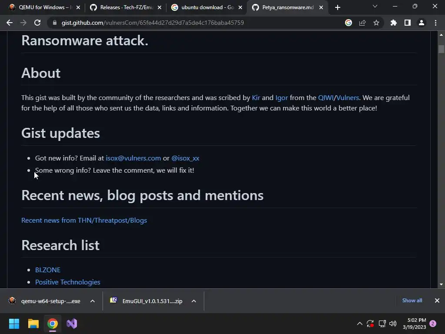
Task: Open the EmuGUI_v1.0.1.531 zip download
Action: tap(147, 301)
